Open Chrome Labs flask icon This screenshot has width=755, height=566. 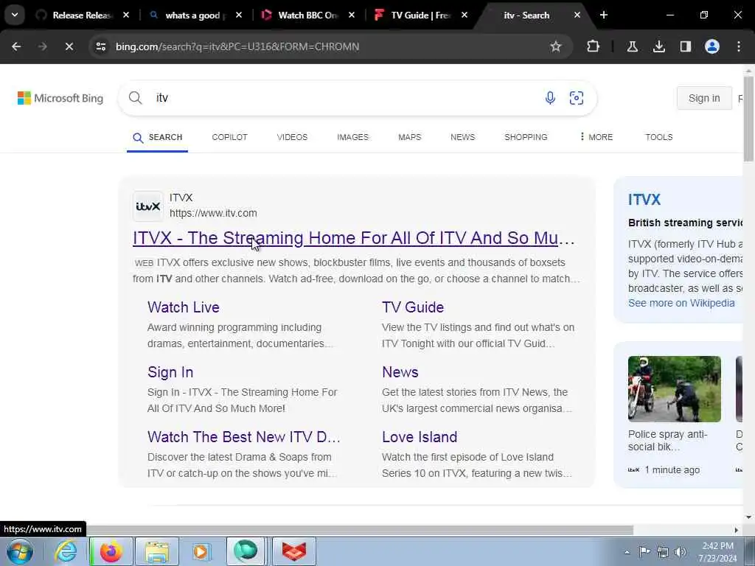pos(632,46)
